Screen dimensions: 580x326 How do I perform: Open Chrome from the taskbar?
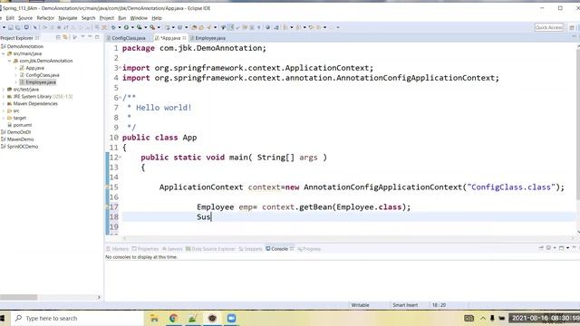coord(173,318)
